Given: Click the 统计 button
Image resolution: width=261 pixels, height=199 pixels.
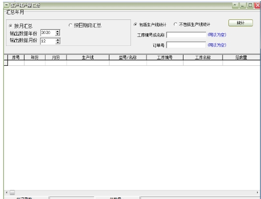Looking at the screenshot, I should point(240,23).
